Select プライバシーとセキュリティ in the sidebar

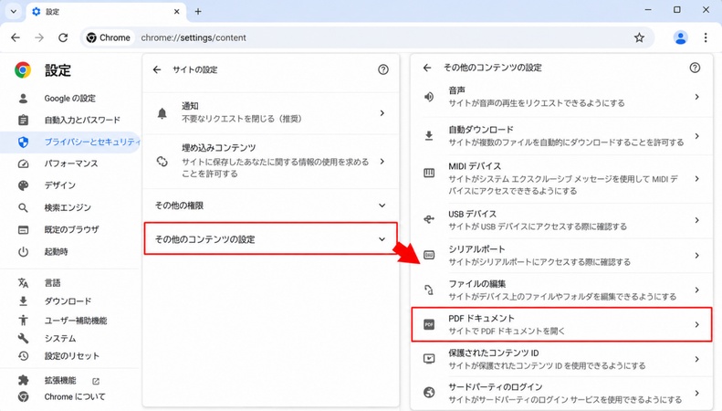point(70,142)
